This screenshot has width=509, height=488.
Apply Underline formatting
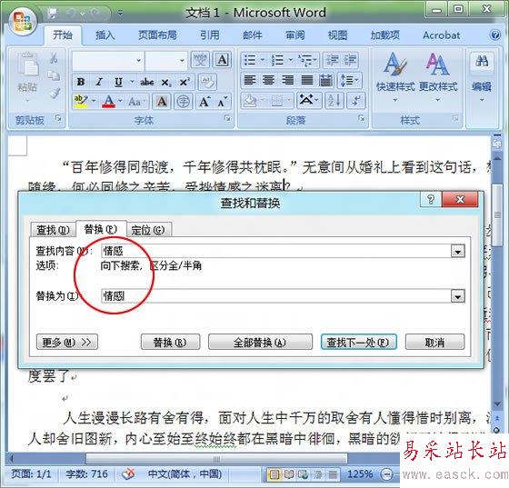pyautogui.click(x=118, y=82)
